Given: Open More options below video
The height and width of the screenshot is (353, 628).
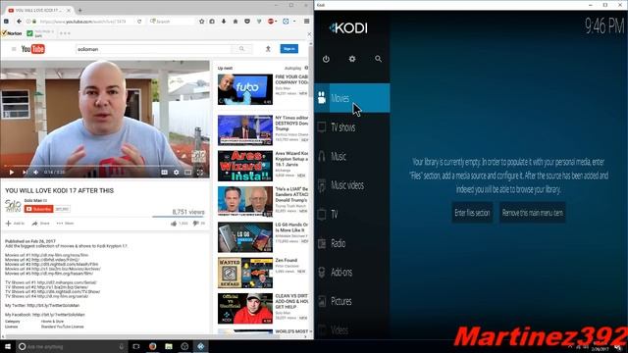Looking at the screenshot, I should pyautogui.click(x=65, y=224).
